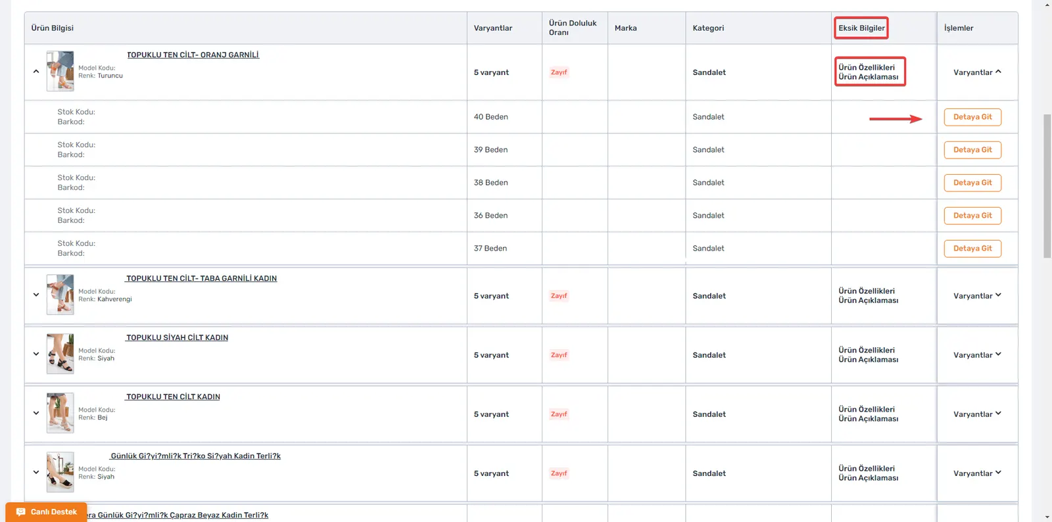The width and height of the screenshot is (1052, 522).
Task: Click the Zayıf badge on the ORANJ GARNİLİ row
Action: click(559, 72)
